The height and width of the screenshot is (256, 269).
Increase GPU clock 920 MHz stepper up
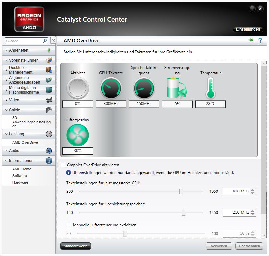(252, 190)
